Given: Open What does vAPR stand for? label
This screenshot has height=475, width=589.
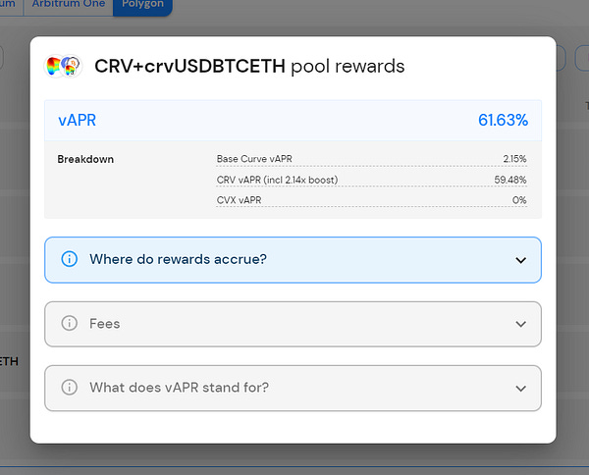Looking at the screenshot, I should [180, 387].
